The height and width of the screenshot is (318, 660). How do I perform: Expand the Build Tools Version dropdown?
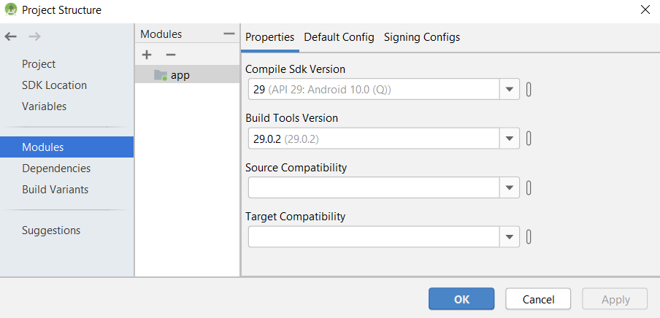(x=510, y=139)
